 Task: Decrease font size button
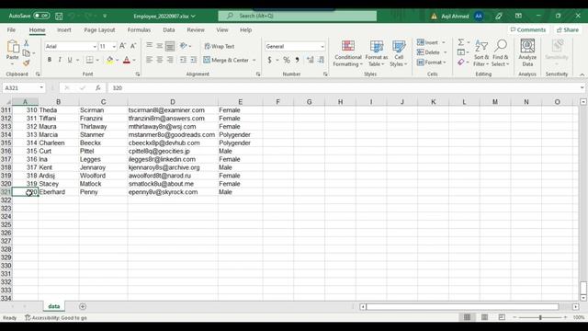(x=133, y=46)
